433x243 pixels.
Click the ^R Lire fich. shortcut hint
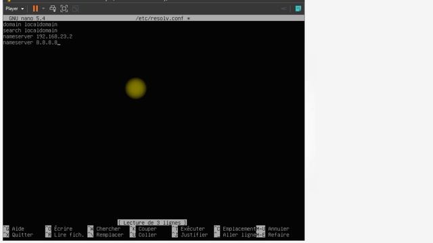[x=65, y=235]
